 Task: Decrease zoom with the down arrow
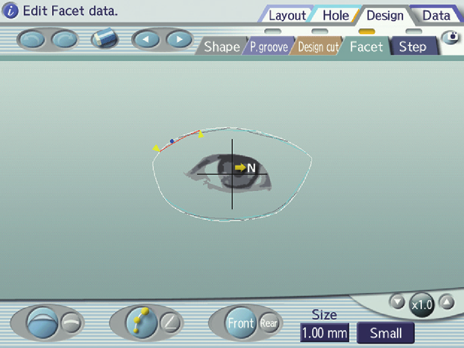tap(398, 302)
